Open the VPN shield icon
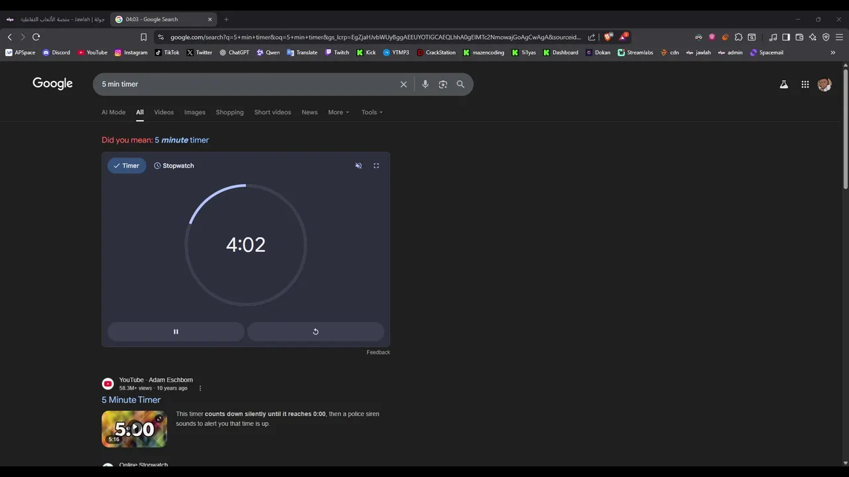Viewport: 849px width, 477px height. [826, 37]
